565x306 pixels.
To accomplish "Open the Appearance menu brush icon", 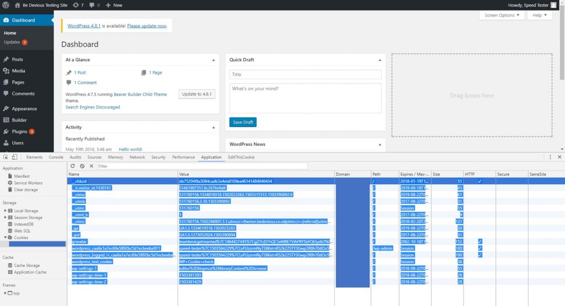I will [x=6, y=108].
